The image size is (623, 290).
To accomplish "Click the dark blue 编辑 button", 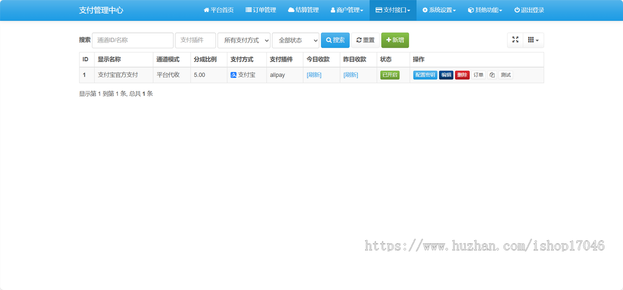I will [446, 75].
